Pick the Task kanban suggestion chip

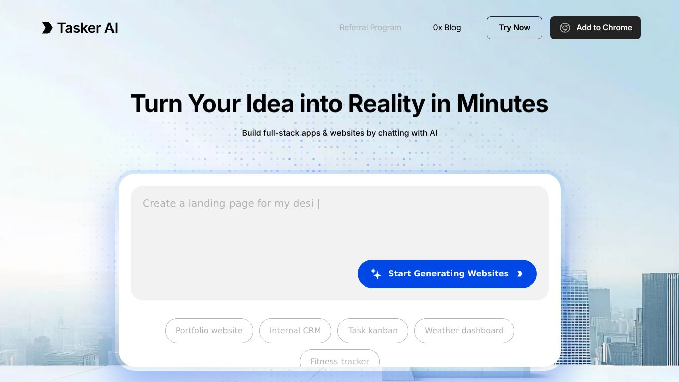[373, 331]
